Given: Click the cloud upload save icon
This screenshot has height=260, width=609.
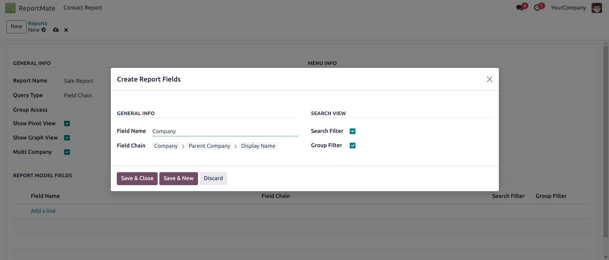Looking at the screenshot, I should 56,30.
